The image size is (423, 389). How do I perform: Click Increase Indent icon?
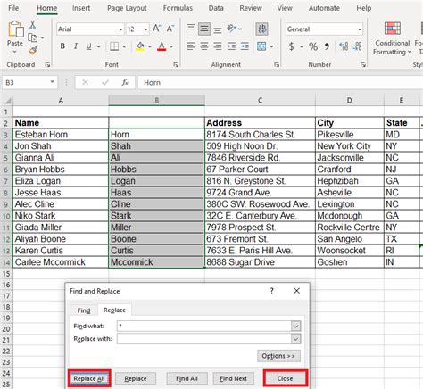pos(245,46)
